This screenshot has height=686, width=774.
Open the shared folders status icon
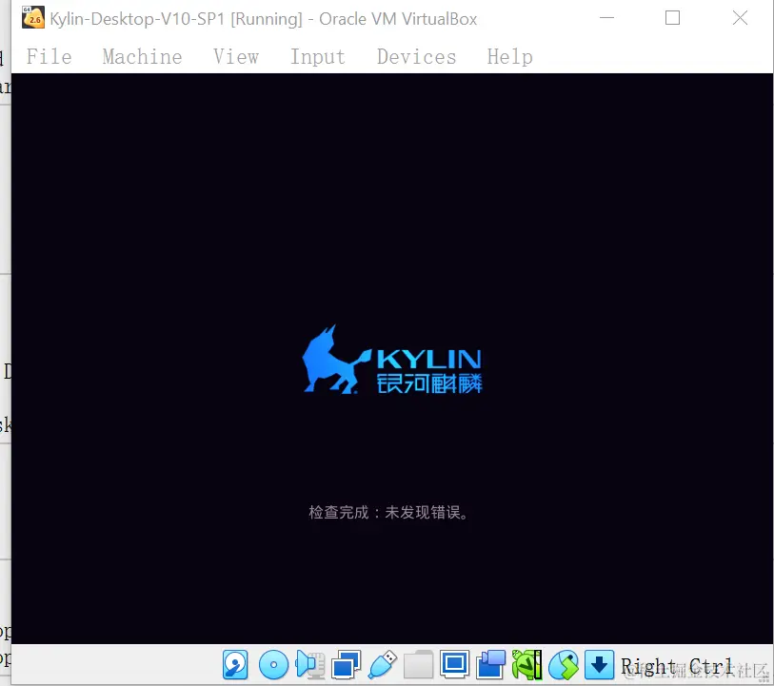[x=418, y=665]
